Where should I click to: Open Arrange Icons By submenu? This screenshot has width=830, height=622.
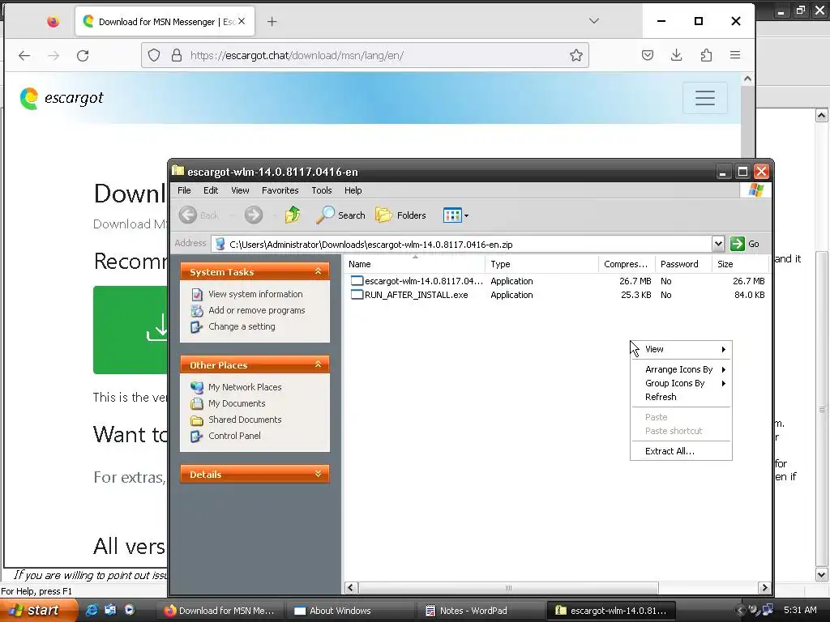pyautogui.click(x=681, y=369)
